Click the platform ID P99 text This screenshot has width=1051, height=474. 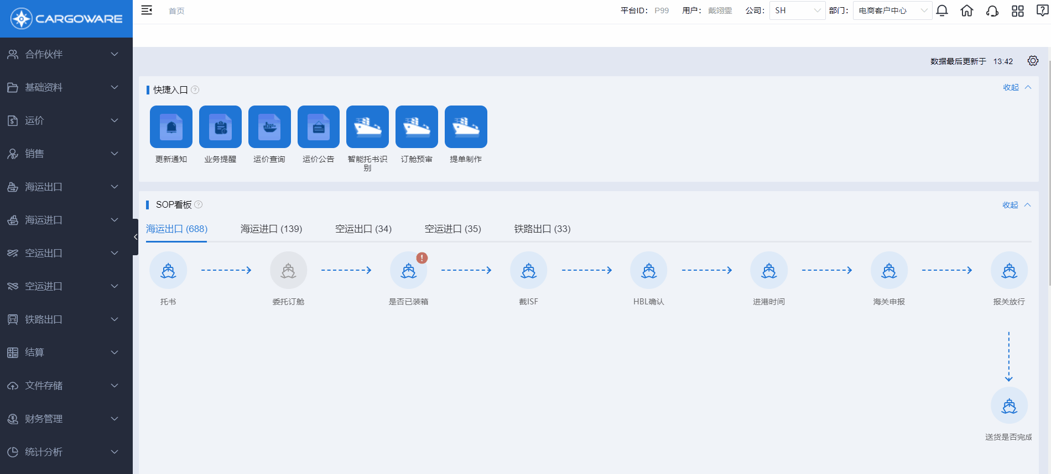point(662,10)
